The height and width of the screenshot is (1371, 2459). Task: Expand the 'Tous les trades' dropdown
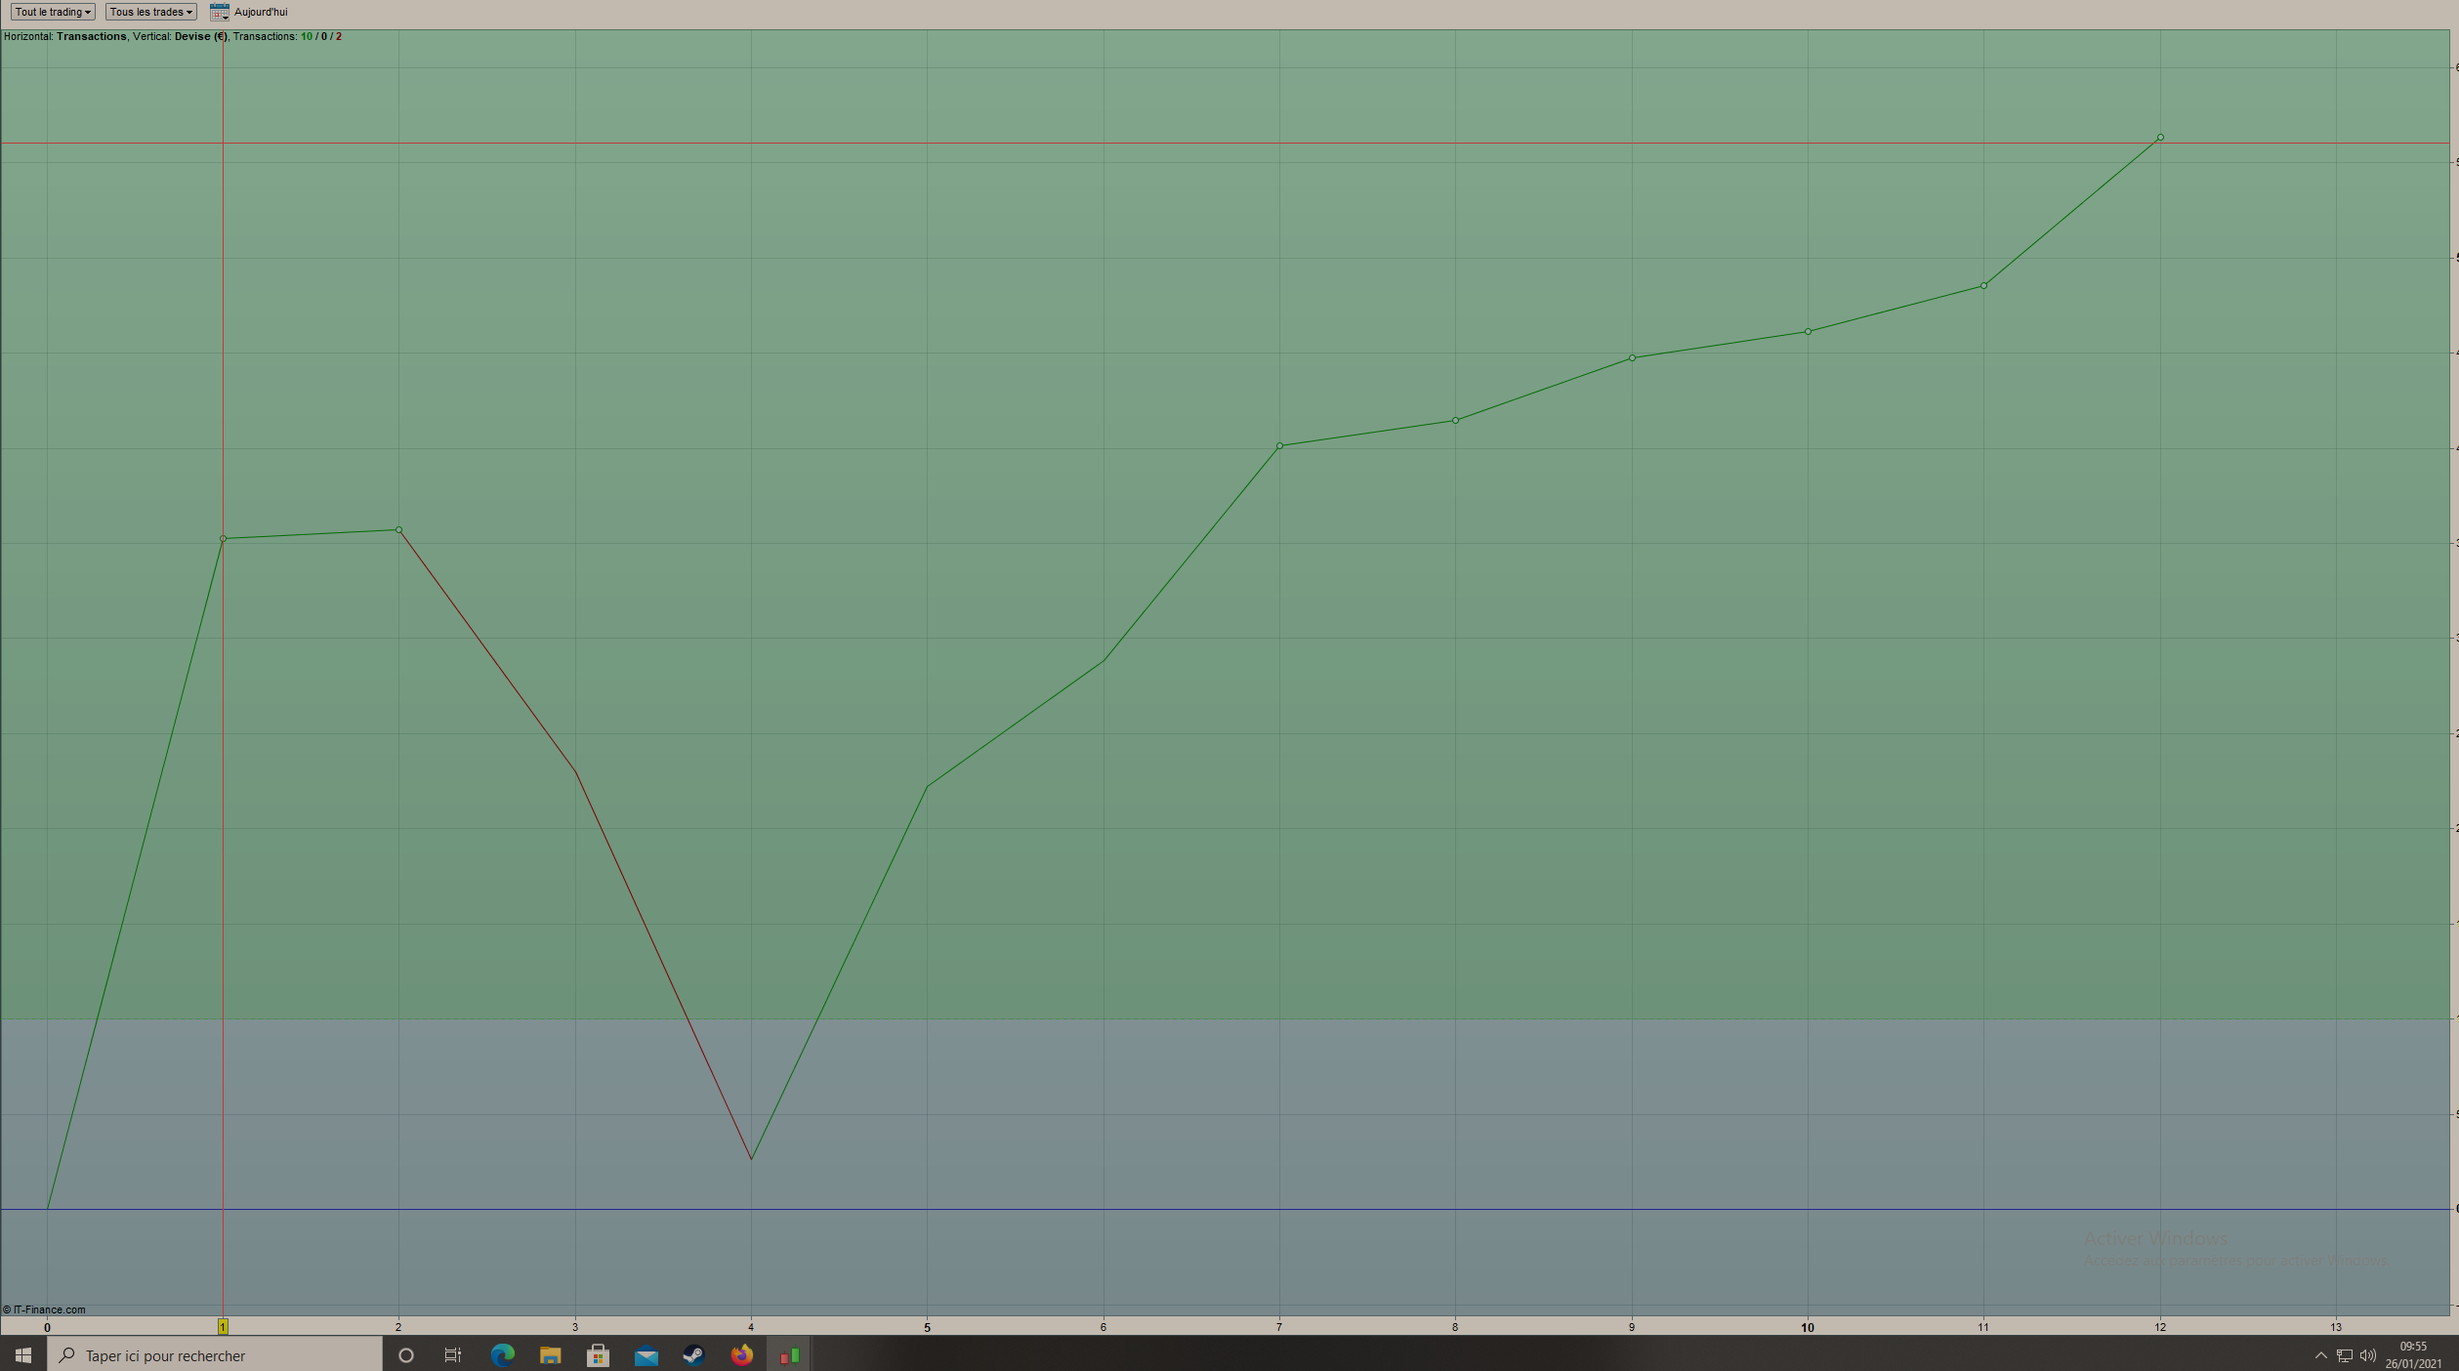150,12
